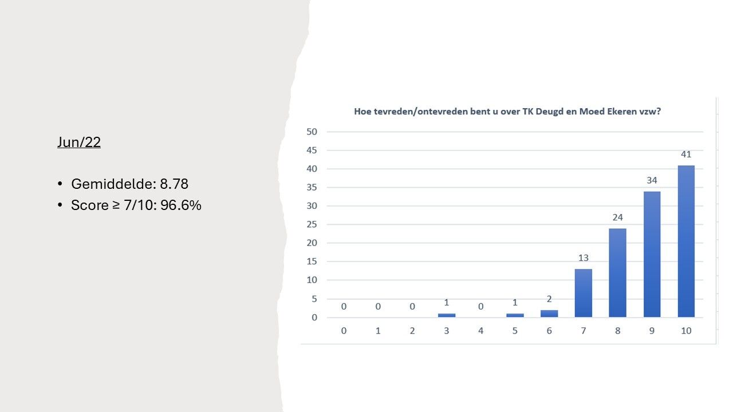
Task: Click the bar for score 8
Action: (x=617, y=272)
